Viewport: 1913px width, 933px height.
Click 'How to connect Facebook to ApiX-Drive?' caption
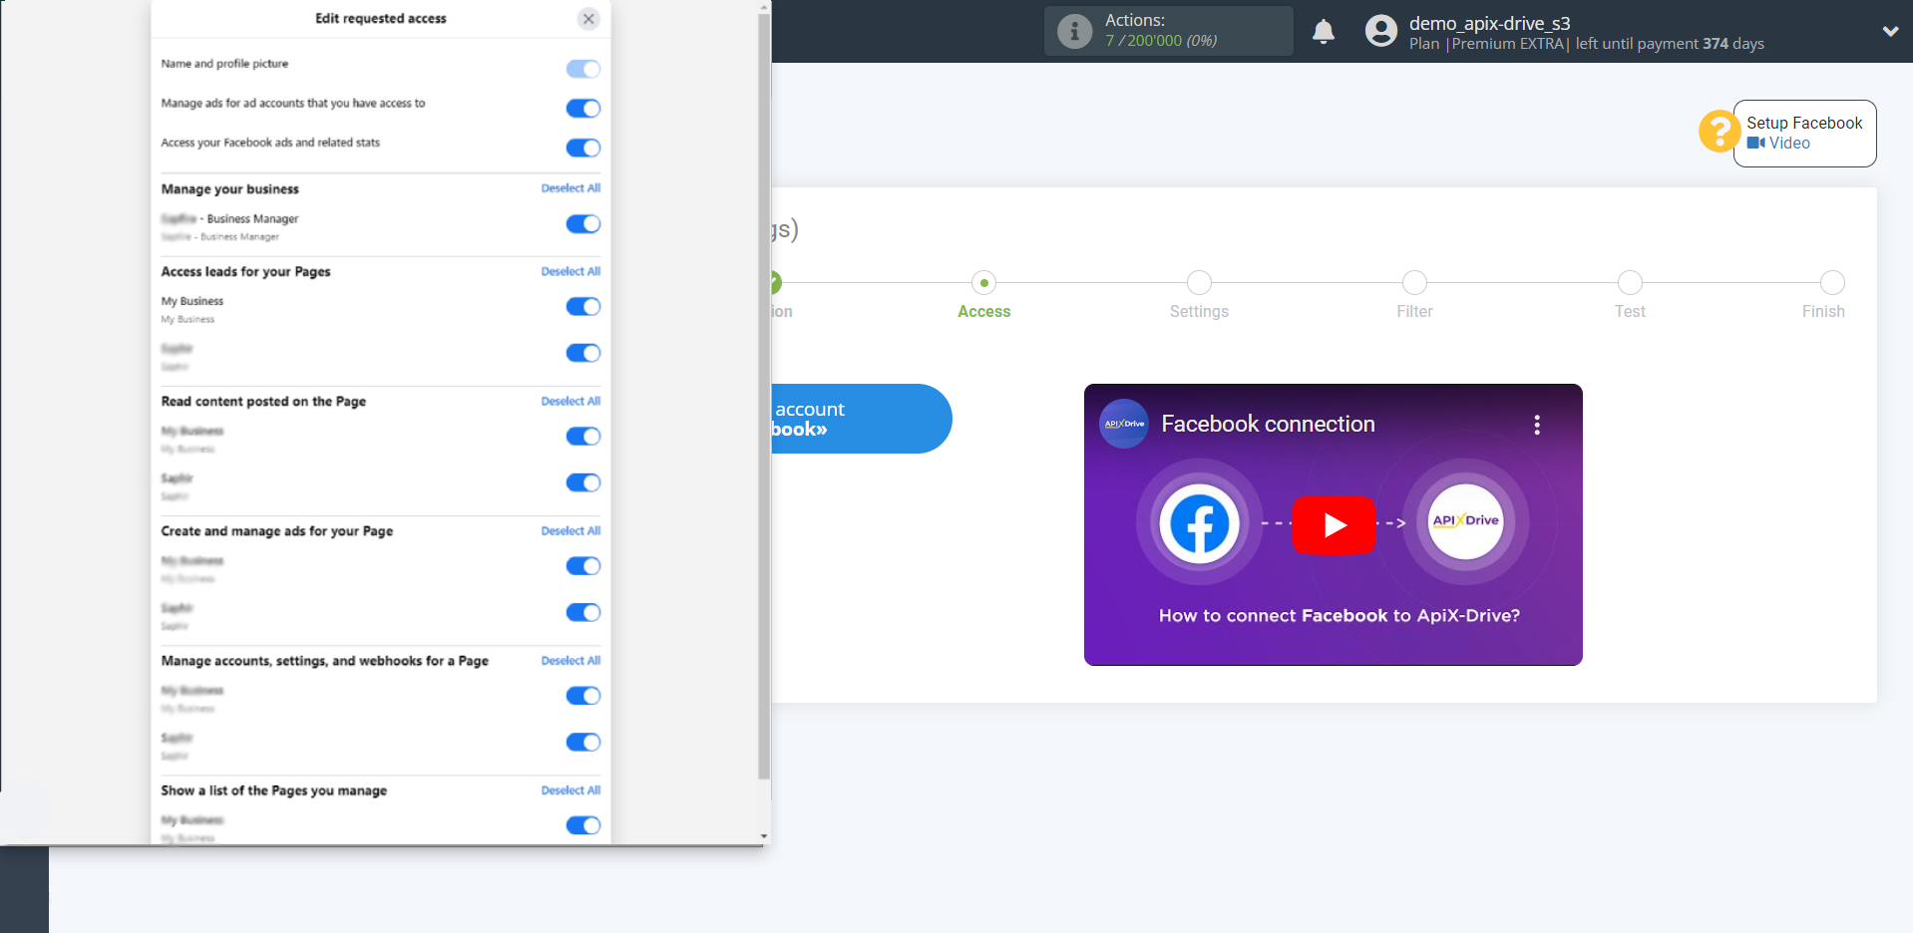click(1339, 616)
